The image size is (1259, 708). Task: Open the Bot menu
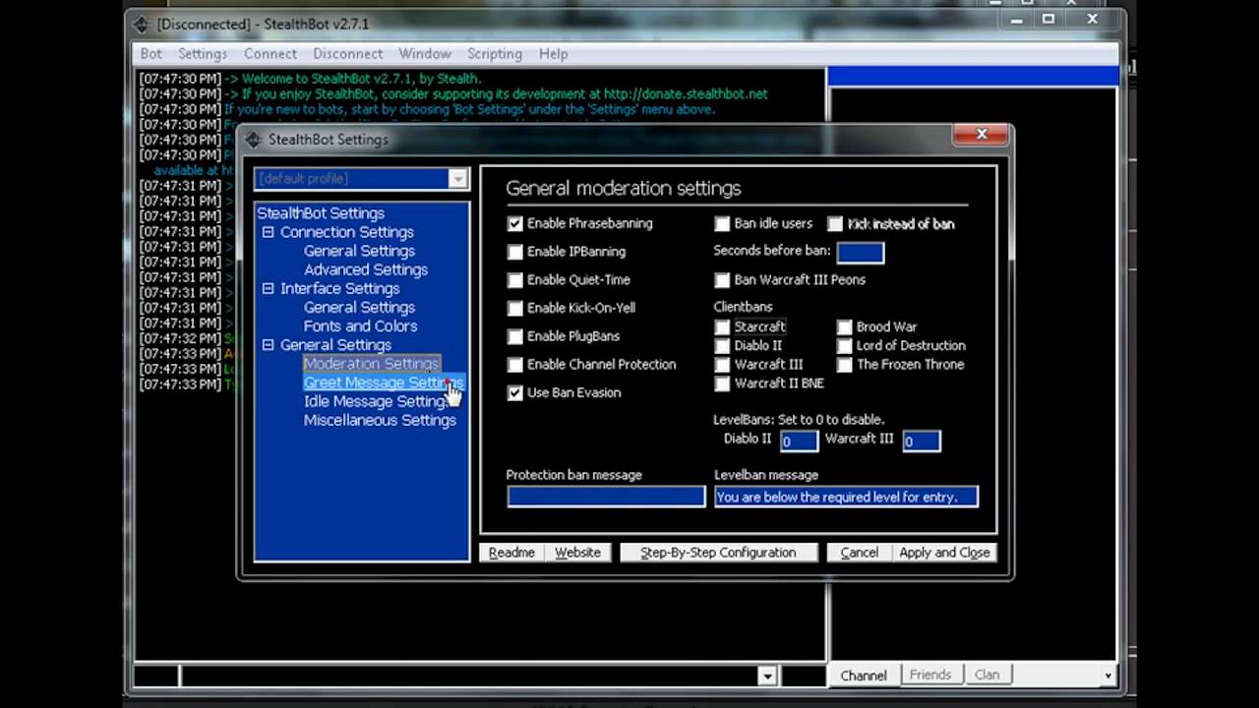(x=151, y=54)
